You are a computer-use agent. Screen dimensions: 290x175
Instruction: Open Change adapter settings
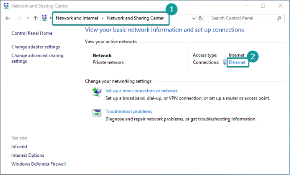click(36, 47)
